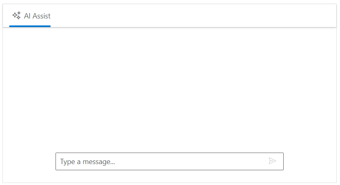
Task: Click the blank toolbar area right of AI Assist
Action: tap(193, 16)
